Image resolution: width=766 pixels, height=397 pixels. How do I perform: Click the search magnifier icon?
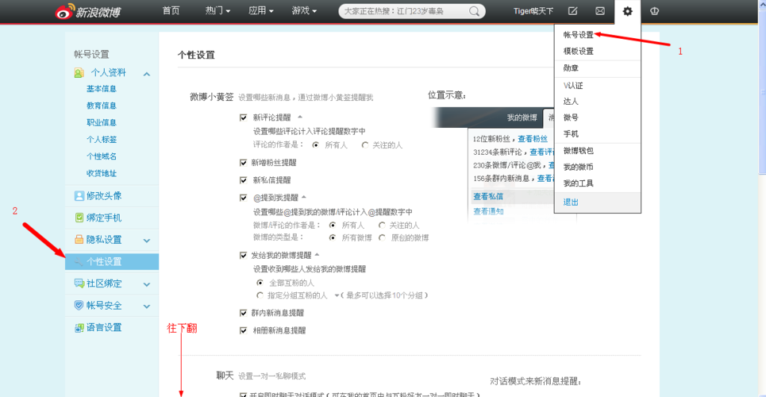click(x=474, y=11)
